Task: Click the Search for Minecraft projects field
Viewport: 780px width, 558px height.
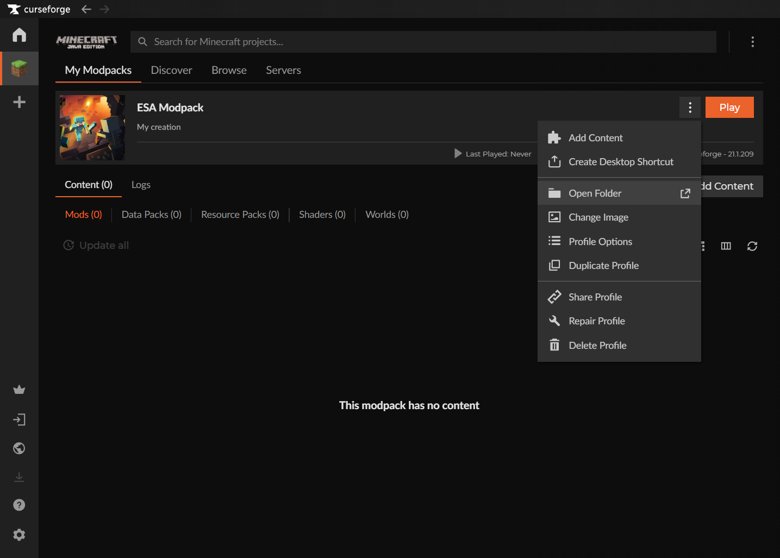Action: 423,42
